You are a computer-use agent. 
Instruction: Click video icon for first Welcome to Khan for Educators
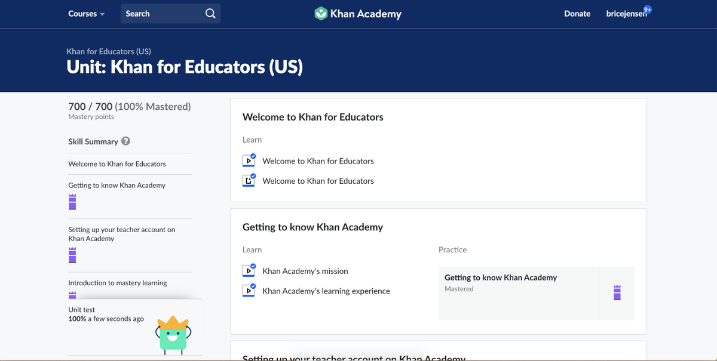pyautogui.click(x=249, y=161)
